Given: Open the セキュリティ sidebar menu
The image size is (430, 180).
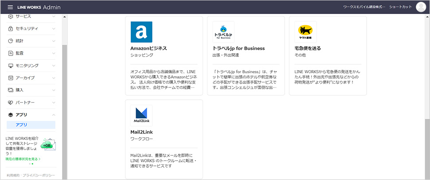Looking at the screenshot, I should tap(31, 29).
